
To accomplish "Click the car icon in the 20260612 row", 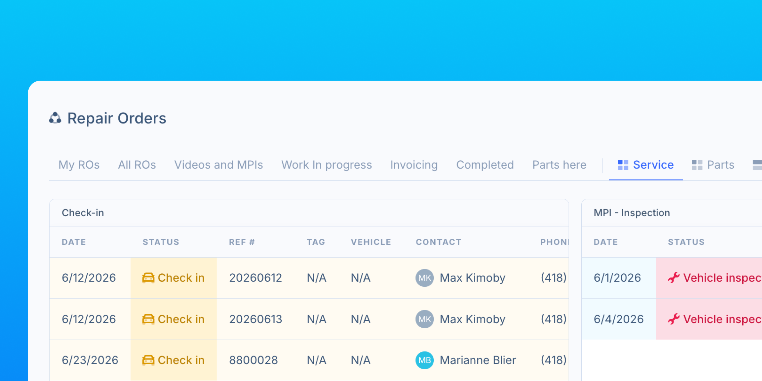I will click(148, 278).
